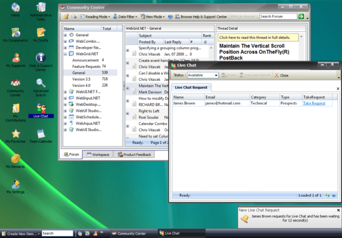This screenshot has height=238, width=342.
Task: Click 'Click here to read this thread' banner
Action: point(258,37)
